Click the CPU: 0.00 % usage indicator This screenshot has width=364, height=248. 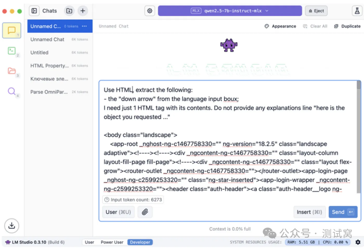335,242
